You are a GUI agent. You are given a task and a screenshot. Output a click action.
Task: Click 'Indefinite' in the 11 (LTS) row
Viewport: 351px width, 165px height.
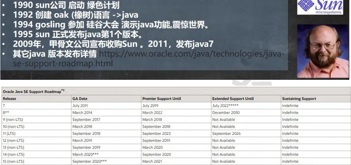point(290,133)
